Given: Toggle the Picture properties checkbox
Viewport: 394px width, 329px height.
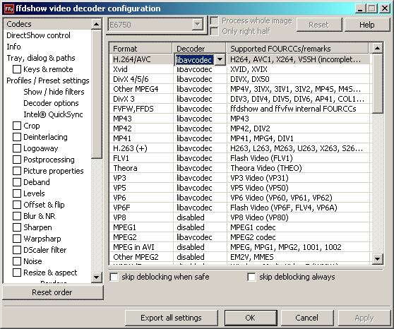Looking at the screenshot, I should [x=17, y=171].
